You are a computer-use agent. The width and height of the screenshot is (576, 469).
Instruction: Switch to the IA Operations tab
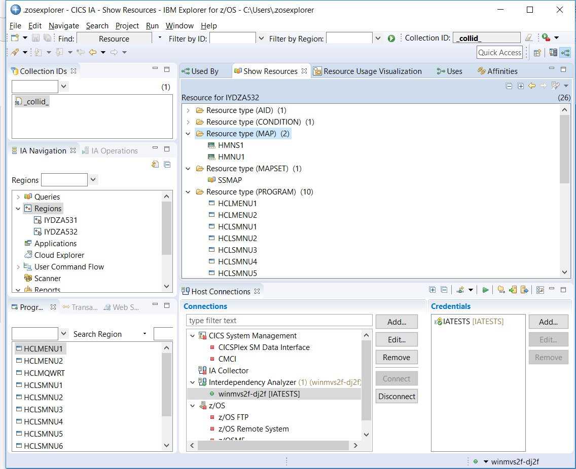coord(110,151)
